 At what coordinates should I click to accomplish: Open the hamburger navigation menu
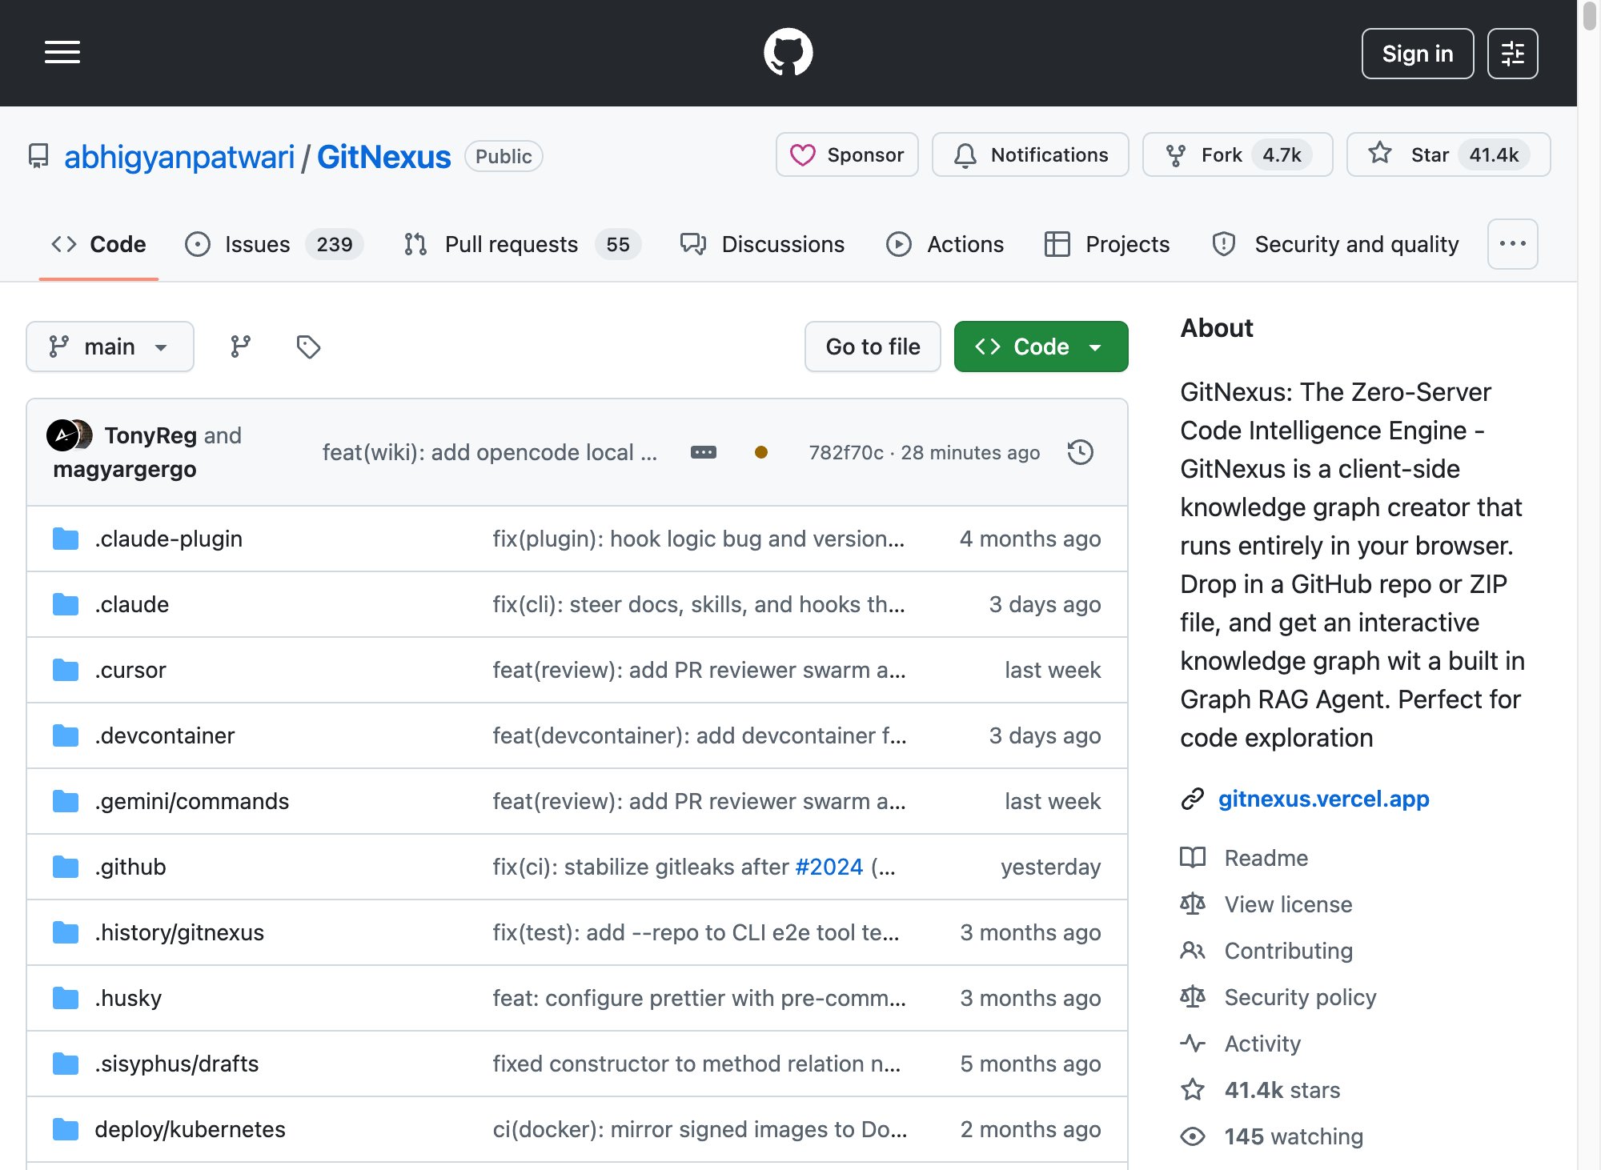(62, 53)
